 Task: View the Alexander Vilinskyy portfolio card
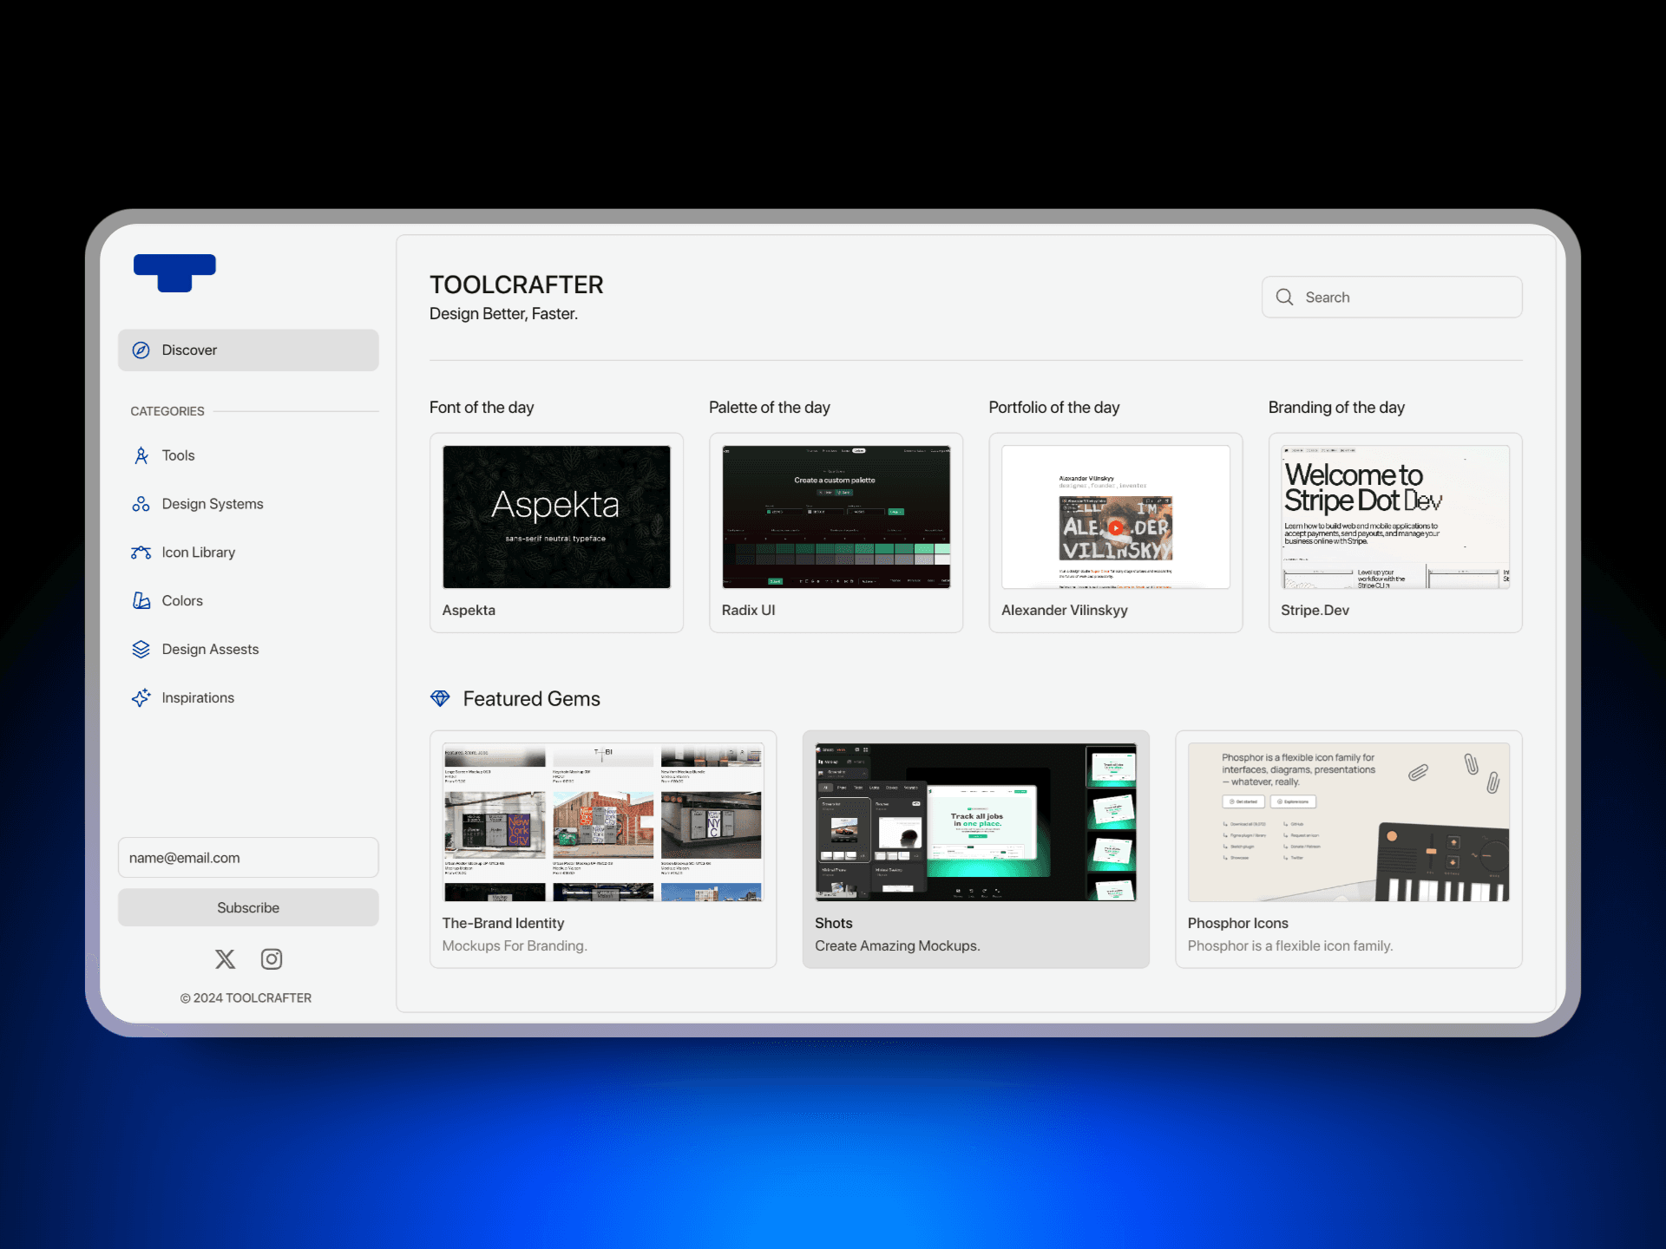pyautogui.click(x=1115, y=533)
